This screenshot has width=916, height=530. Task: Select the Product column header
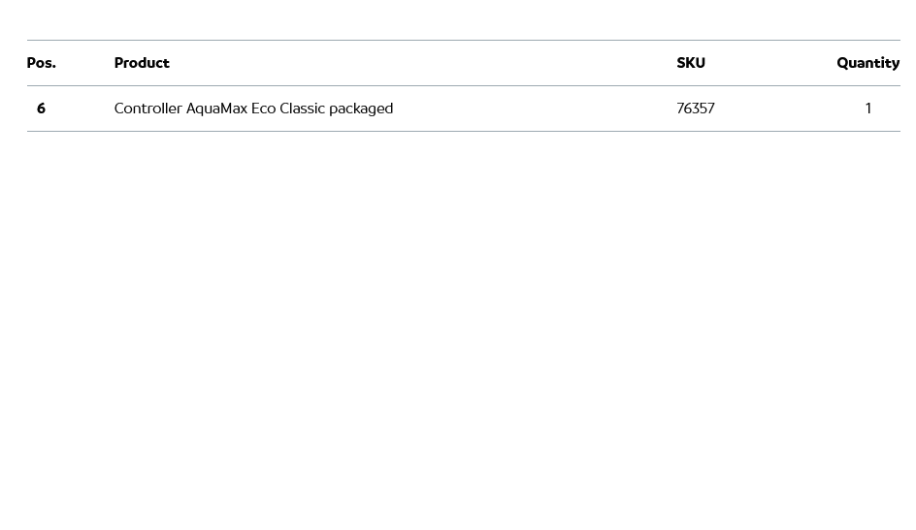pos(142,63)
